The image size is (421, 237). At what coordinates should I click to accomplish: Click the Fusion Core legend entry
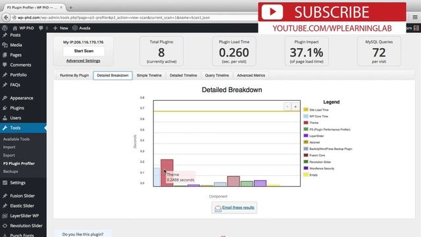pos(314,155)
